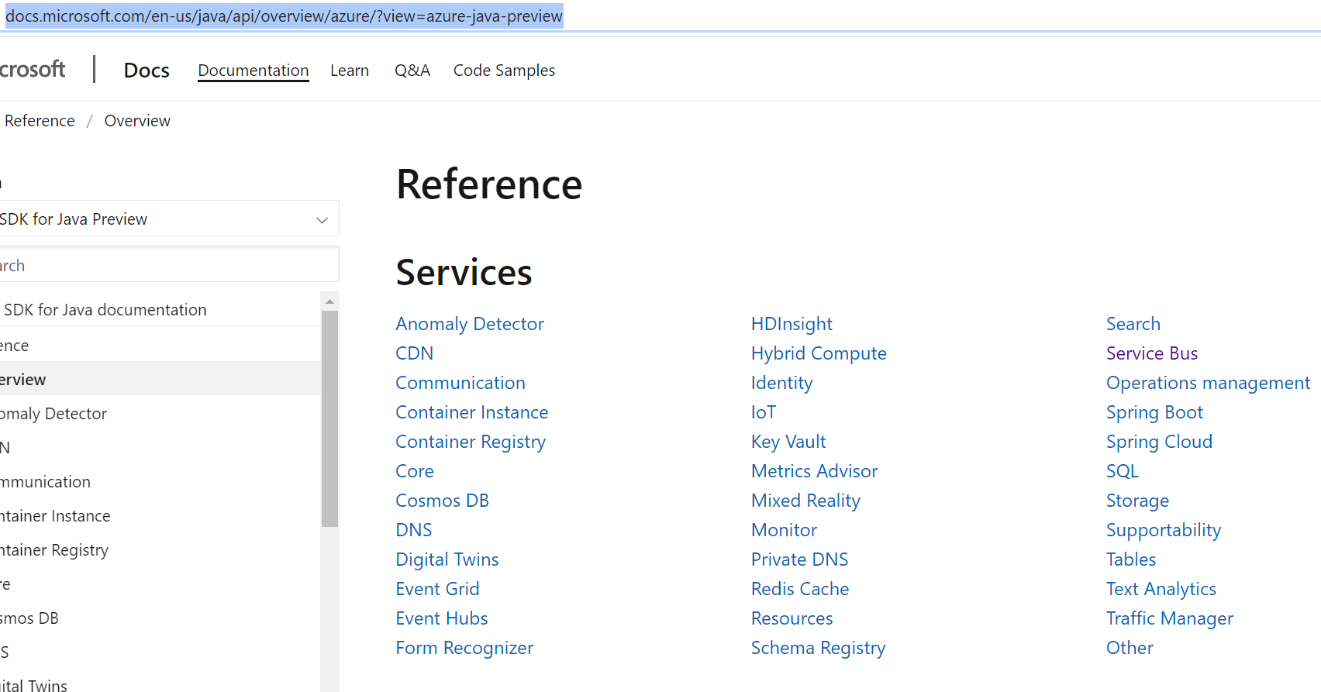Open the Cosmos DB service link

pyautogui.click(x=443, y=501)
